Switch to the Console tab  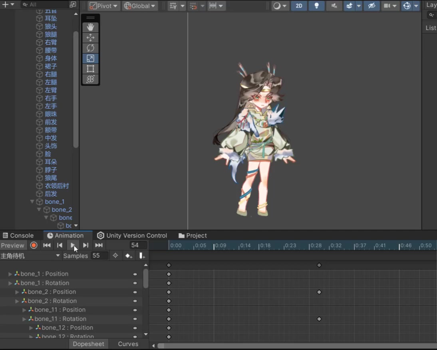[18, 236]
